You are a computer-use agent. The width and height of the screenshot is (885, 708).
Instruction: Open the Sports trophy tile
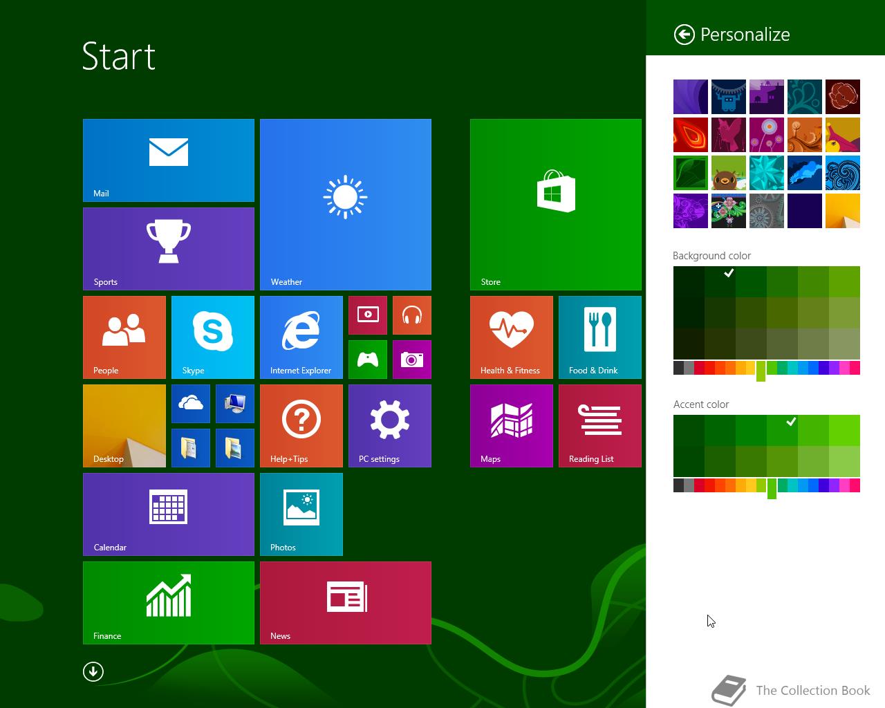tap(169, 249)
